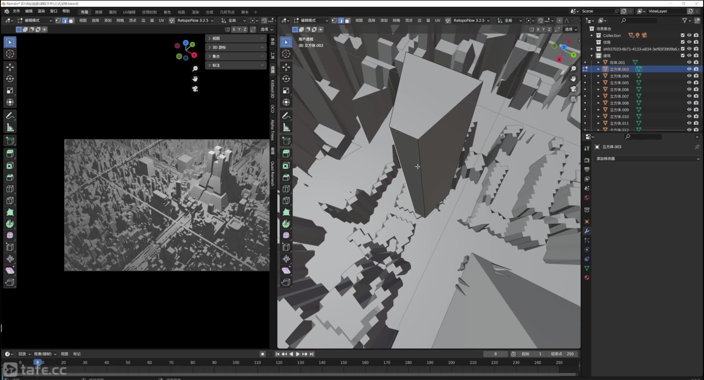Click the 结束点 end frame field

tap(562, 354)
